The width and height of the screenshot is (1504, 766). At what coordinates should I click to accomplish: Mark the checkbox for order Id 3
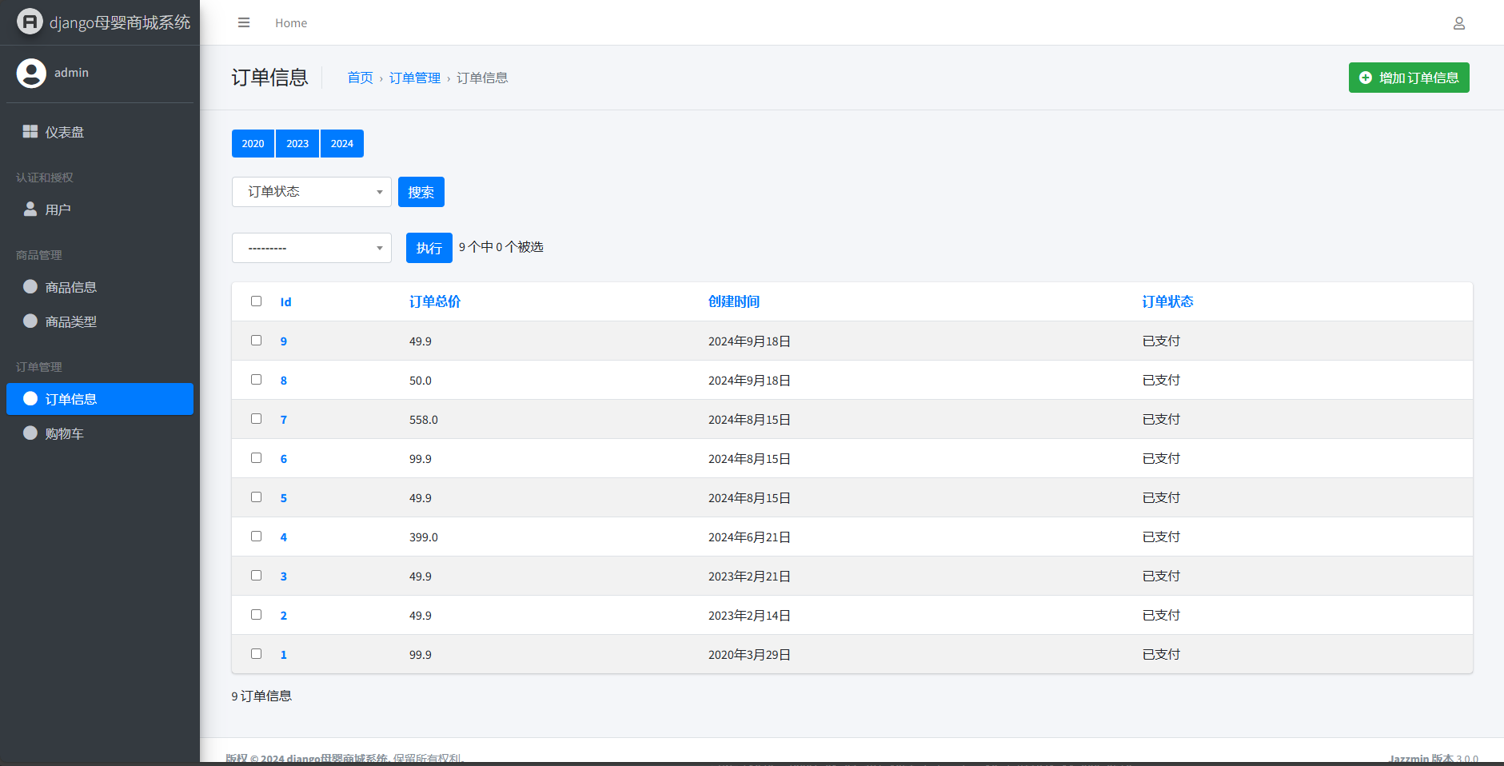pos(256,575)
